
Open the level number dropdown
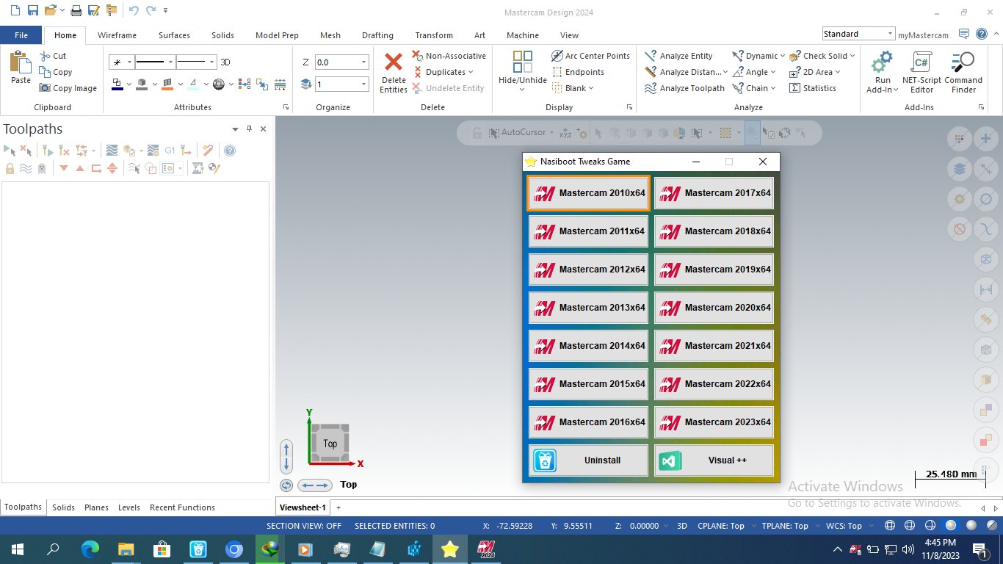coord(363,84)
